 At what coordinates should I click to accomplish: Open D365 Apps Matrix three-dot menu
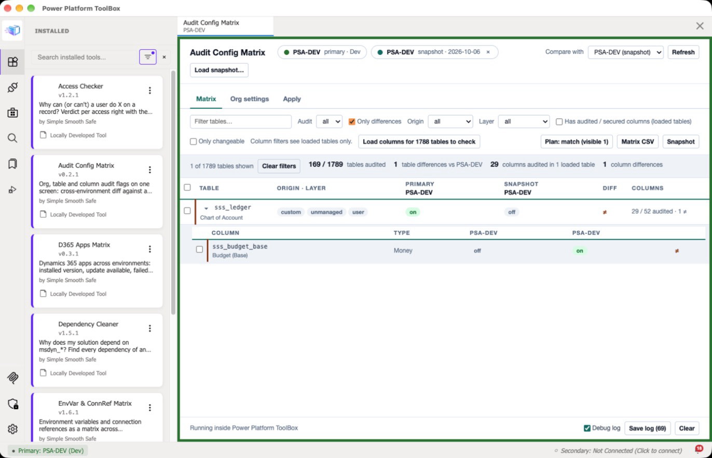point(150,249)
